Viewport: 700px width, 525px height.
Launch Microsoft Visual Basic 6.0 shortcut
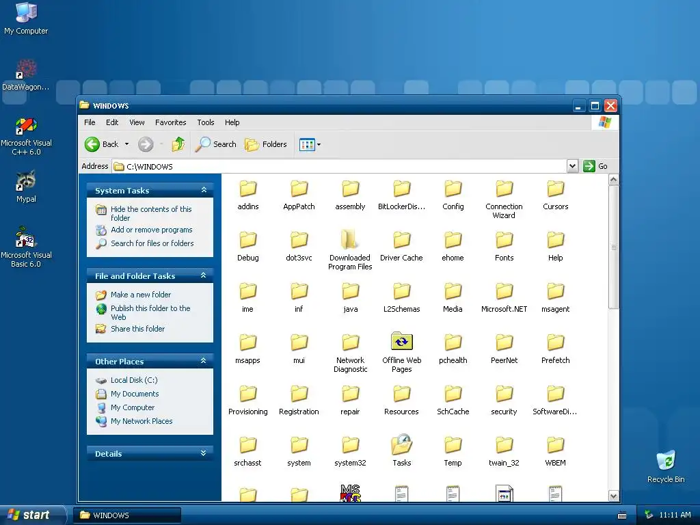(26, 247)
